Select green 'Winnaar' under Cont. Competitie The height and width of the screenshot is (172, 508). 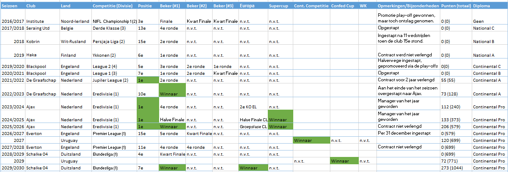point(311,140)
